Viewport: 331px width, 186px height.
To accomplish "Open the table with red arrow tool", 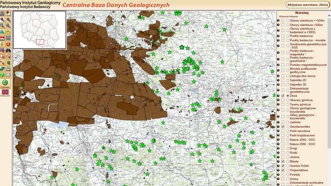I will tap(2, 50).
